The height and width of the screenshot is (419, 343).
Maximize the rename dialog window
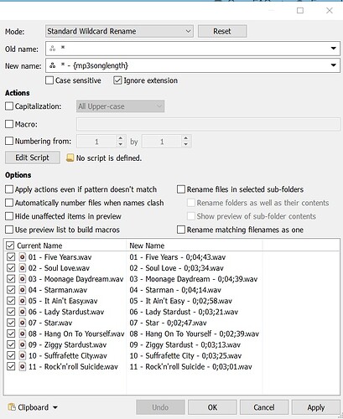click(300, 11)
